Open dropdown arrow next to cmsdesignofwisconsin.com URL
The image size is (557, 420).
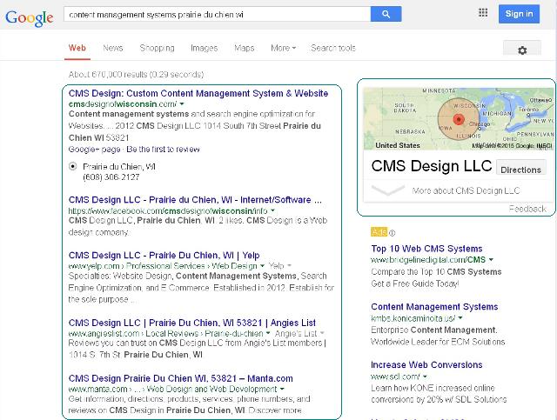182,104
